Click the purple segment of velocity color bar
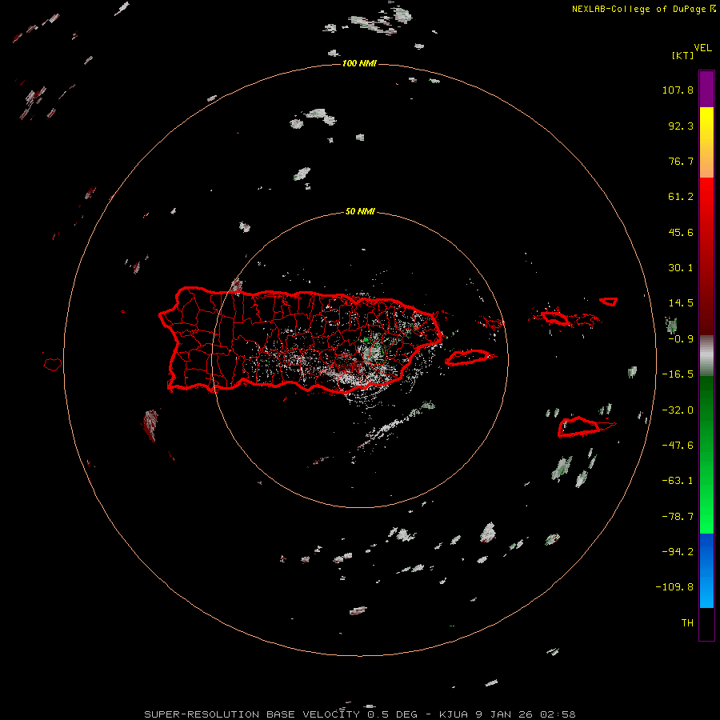 coord(706,89)
